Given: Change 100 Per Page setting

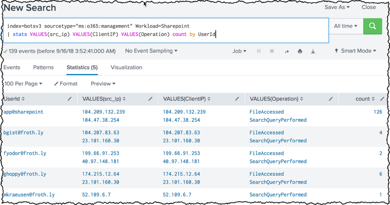Looking at the screenshot, I should [23, 84].
